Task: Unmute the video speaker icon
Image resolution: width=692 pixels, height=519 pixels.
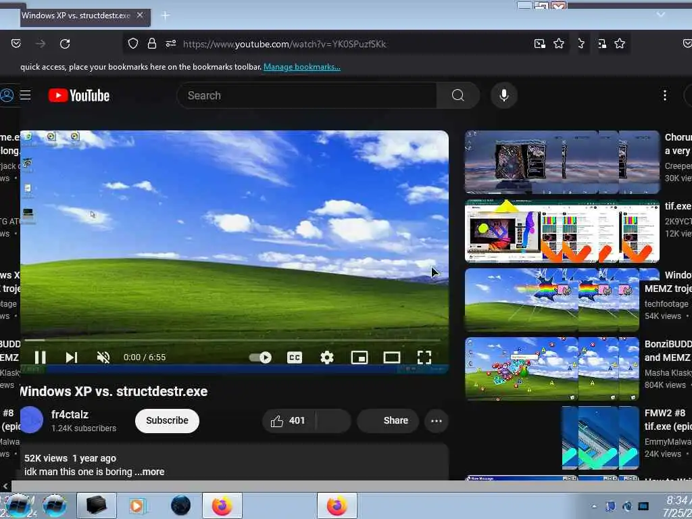Action: coord(103,357)
